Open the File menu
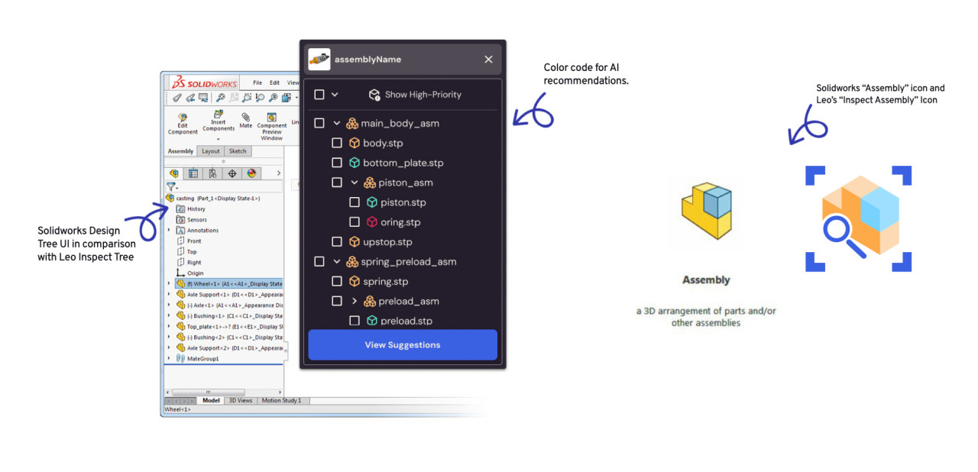The width and height of the screenshot is (978, 472). click(257, 82)
